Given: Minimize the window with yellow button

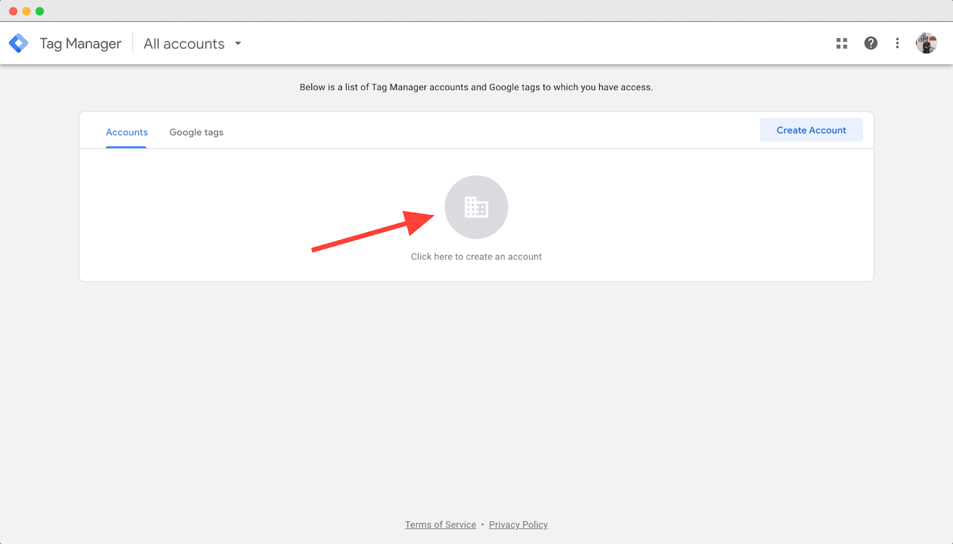Looking at the screenshot, I should coord(26,11).
